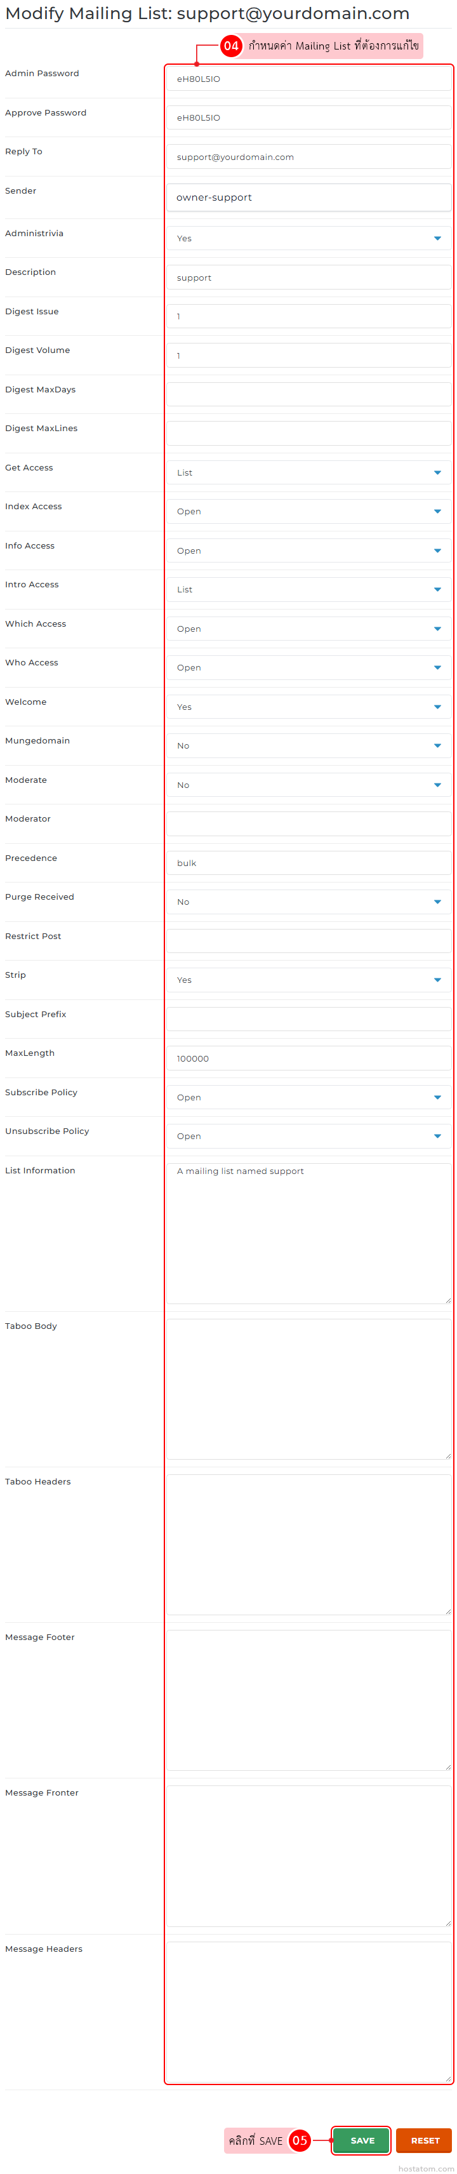Focus the Reply To input field
The width and height of the screenshot is (457, 2174).
pos(308,157)
